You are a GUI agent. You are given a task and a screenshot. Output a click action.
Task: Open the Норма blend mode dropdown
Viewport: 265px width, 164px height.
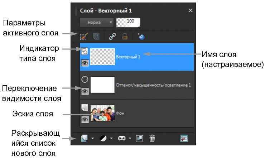96,22
